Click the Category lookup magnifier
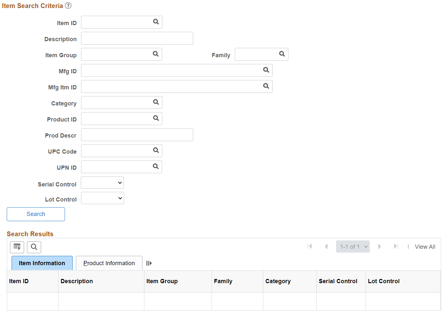 156,102
